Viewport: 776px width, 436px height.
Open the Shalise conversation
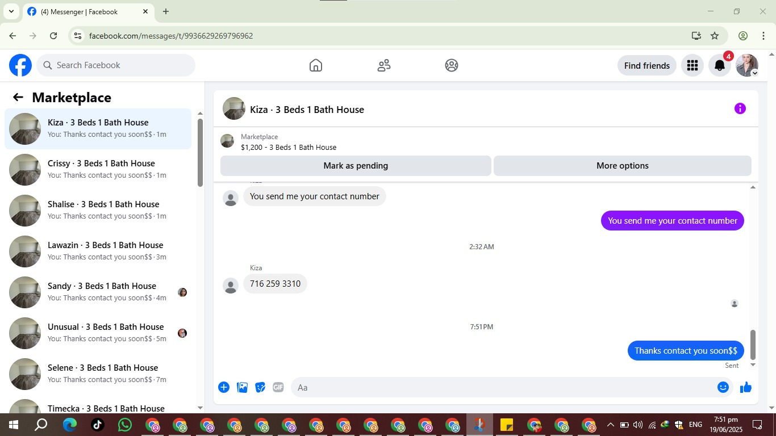pos(98,211)
